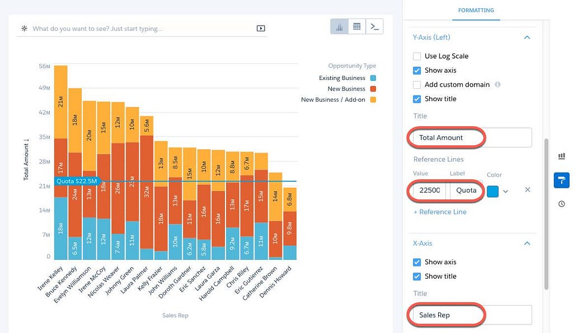This screenshot has height=333, width=573.
Task: Select the formatting paint roller icon
Action: 562,180
